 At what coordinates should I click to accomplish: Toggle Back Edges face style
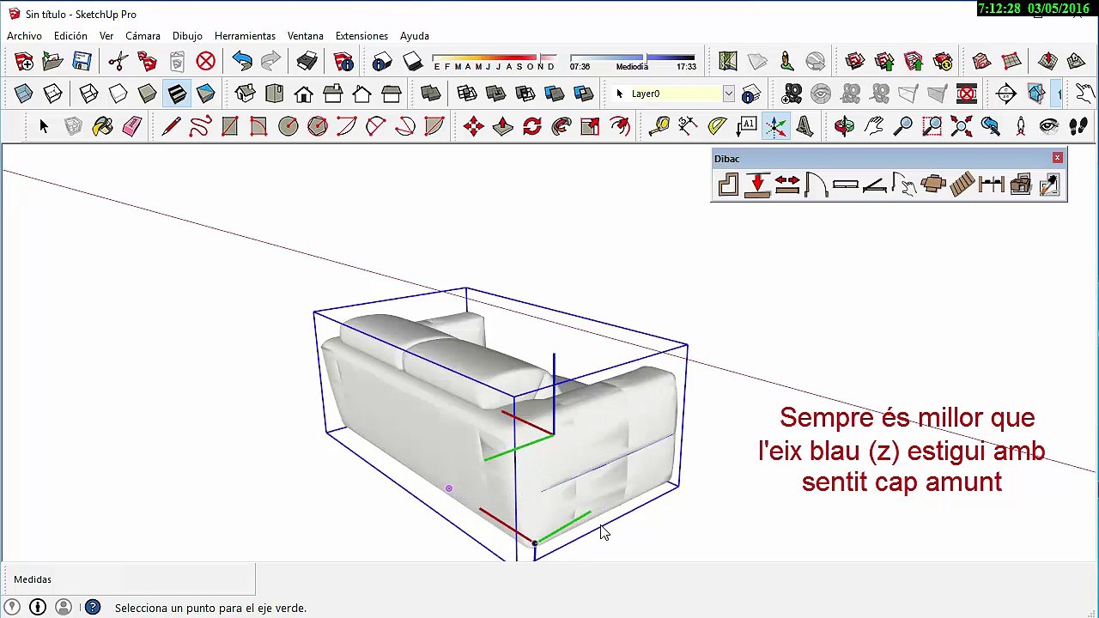[x=52, y=94]
